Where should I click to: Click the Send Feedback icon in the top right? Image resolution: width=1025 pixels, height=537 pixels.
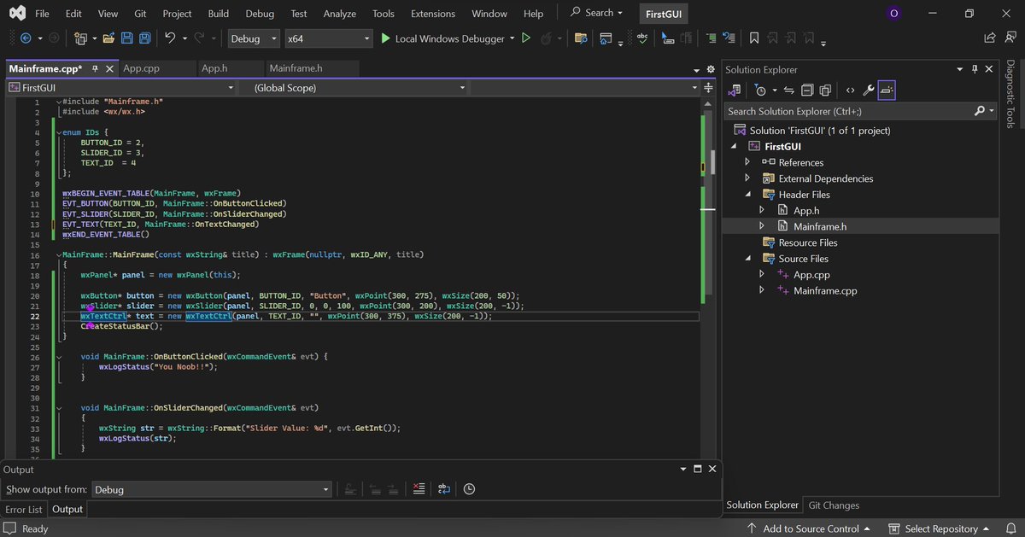[x=1010, y=38]
